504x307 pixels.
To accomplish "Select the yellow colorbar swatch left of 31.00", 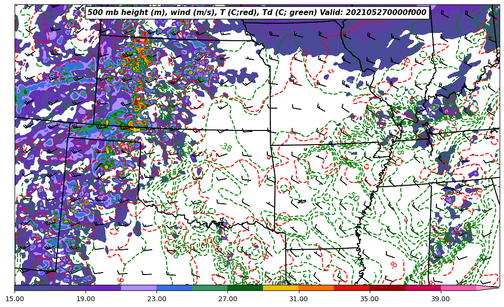I will tap(281, 288).
